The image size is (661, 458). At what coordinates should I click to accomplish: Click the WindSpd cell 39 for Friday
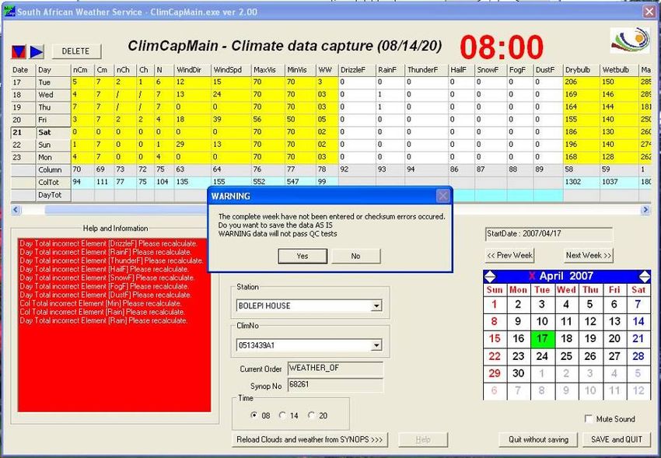tap(231, 120)
